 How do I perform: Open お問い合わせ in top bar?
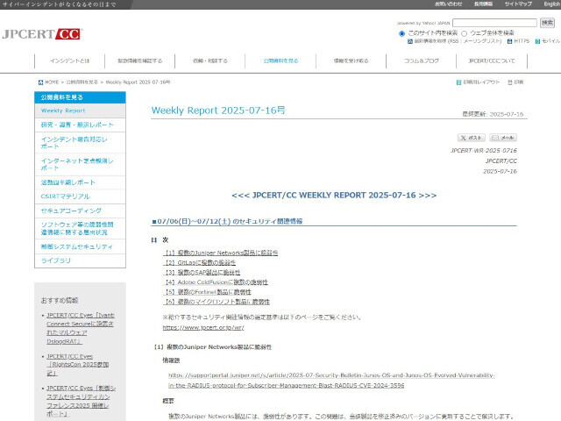click(448, 4)
